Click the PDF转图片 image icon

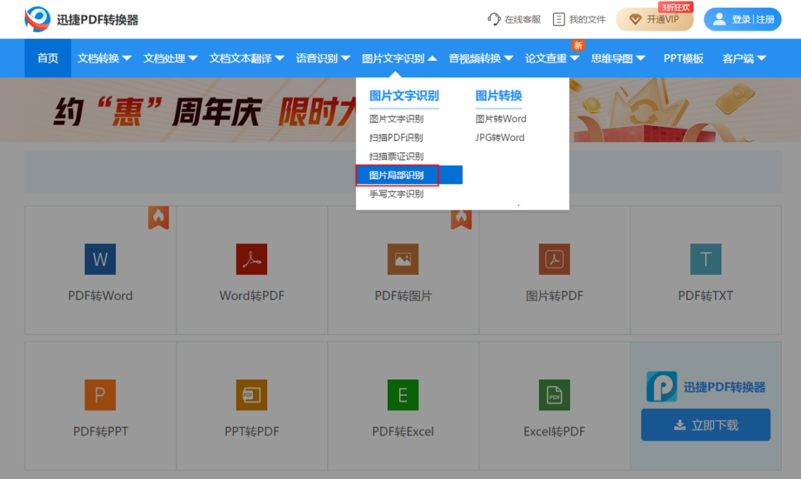(x=403, y=259)
